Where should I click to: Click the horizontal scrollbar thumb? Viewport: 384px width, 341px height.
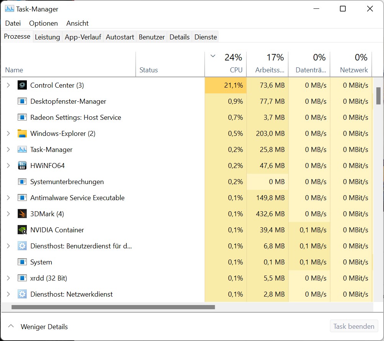(113, 307)
